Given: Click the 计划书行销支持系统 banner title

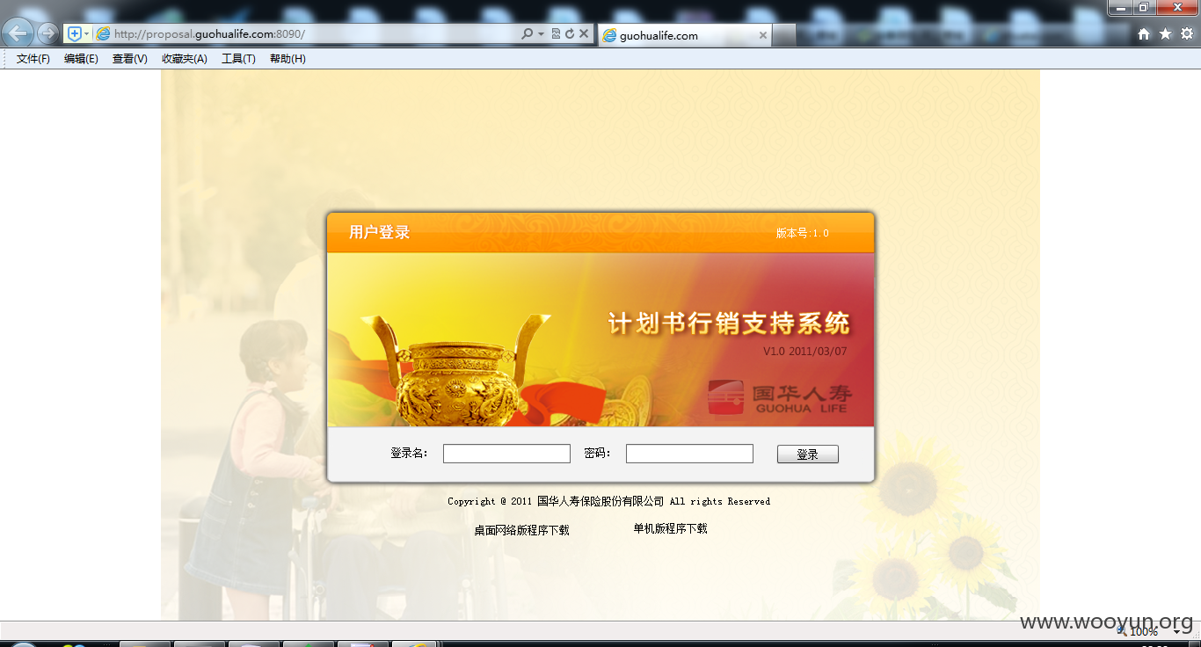Looking at the screenshot, I should 729,323.
